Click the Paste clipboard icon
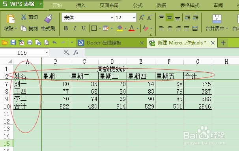Viewport: 239px width, 151px height. pyautogui.click(x=11, y=19)
